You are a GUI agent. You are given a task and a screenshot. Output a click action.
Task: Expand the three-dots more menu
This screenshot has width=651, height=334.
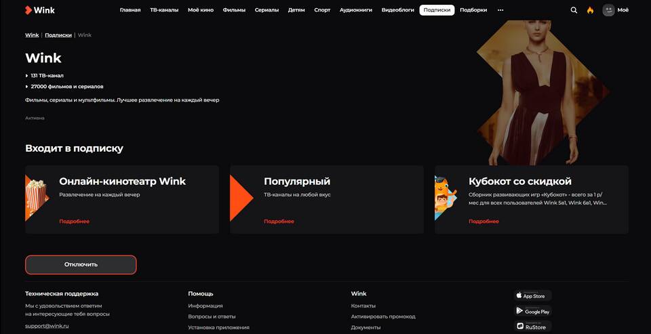[x=500, y=10]
